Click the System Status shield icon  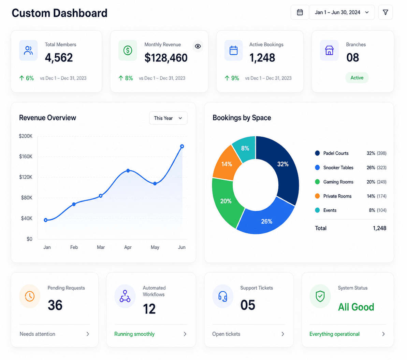(x=320, y=296)
